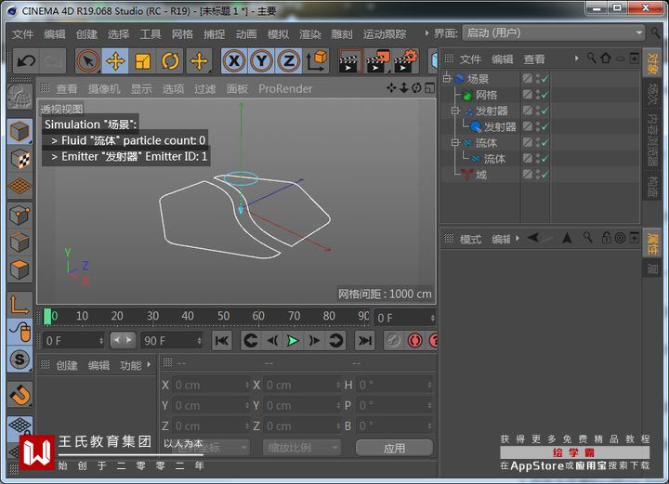This screenshot has height=484, width=669.
Task: Click the preview range slider bar
Action: 123,340
